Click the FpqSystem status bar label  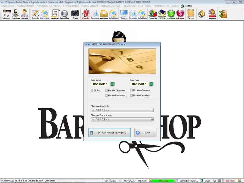coord(230,181)
